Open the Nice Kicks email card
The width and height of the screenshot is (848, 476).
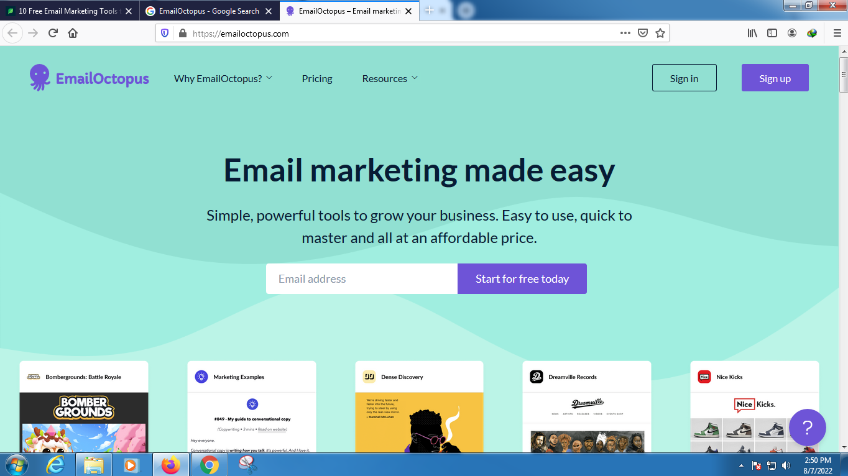[x=755, y=406]
